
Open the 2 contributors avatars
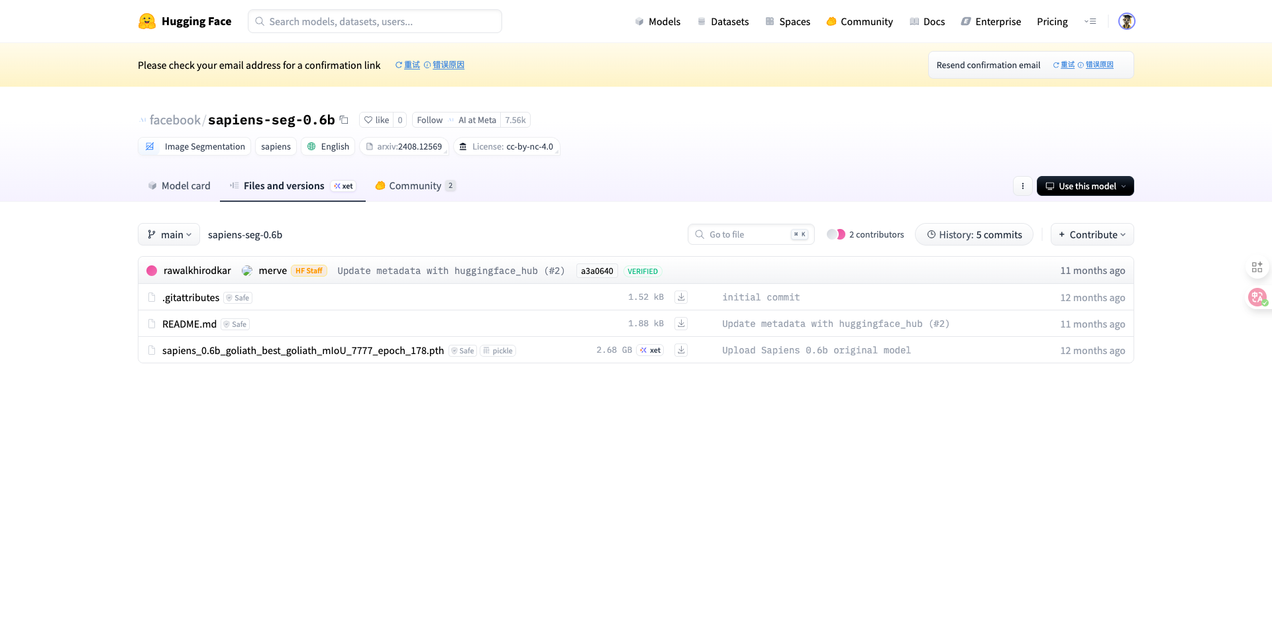point(836,234)
